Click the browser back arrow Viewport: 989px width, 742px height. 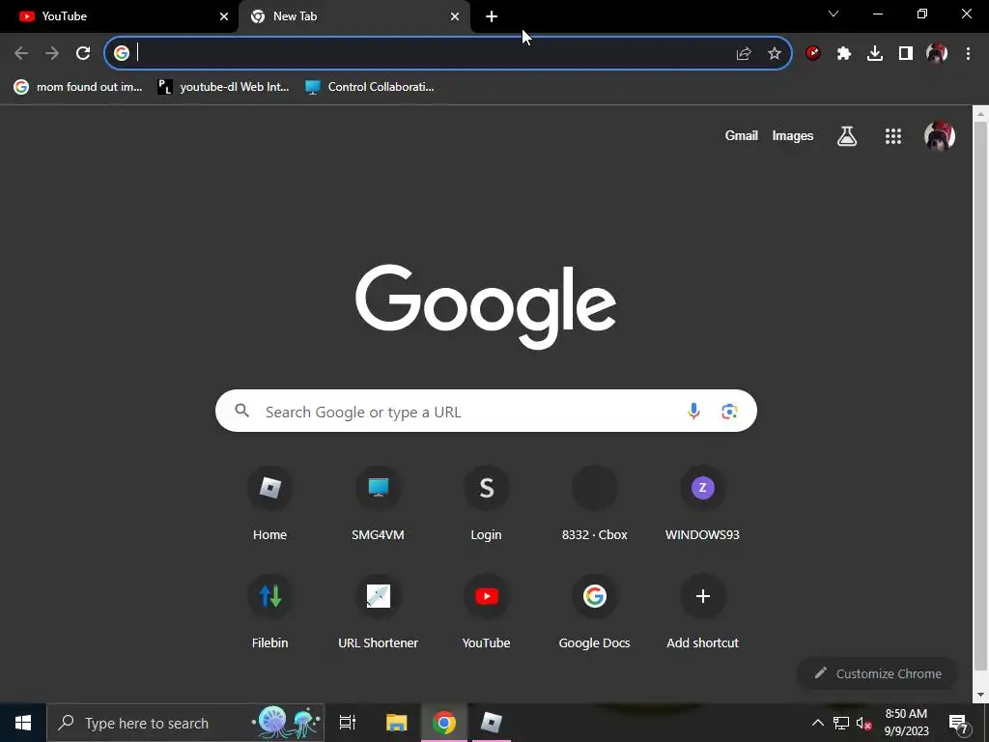pos(21,53)
